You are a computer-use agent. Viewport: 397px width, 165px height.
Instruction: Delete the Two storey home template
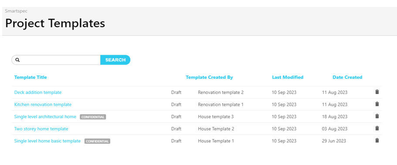tap(377, 128)
